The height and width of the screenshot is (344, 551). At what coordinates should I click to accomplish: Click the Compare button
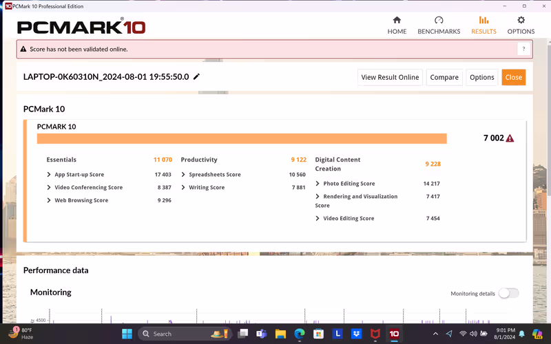444,77
